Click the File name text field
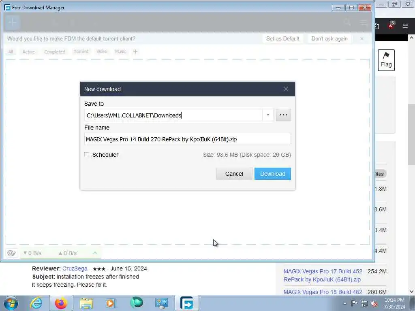415x311 pixels. coord(187,139)
